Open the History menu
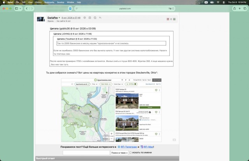249x161 pixels. point(38,2)
